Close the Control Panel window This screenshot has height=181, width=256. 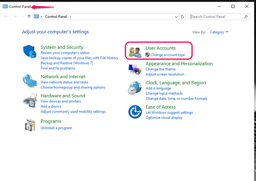pos(247,6)
